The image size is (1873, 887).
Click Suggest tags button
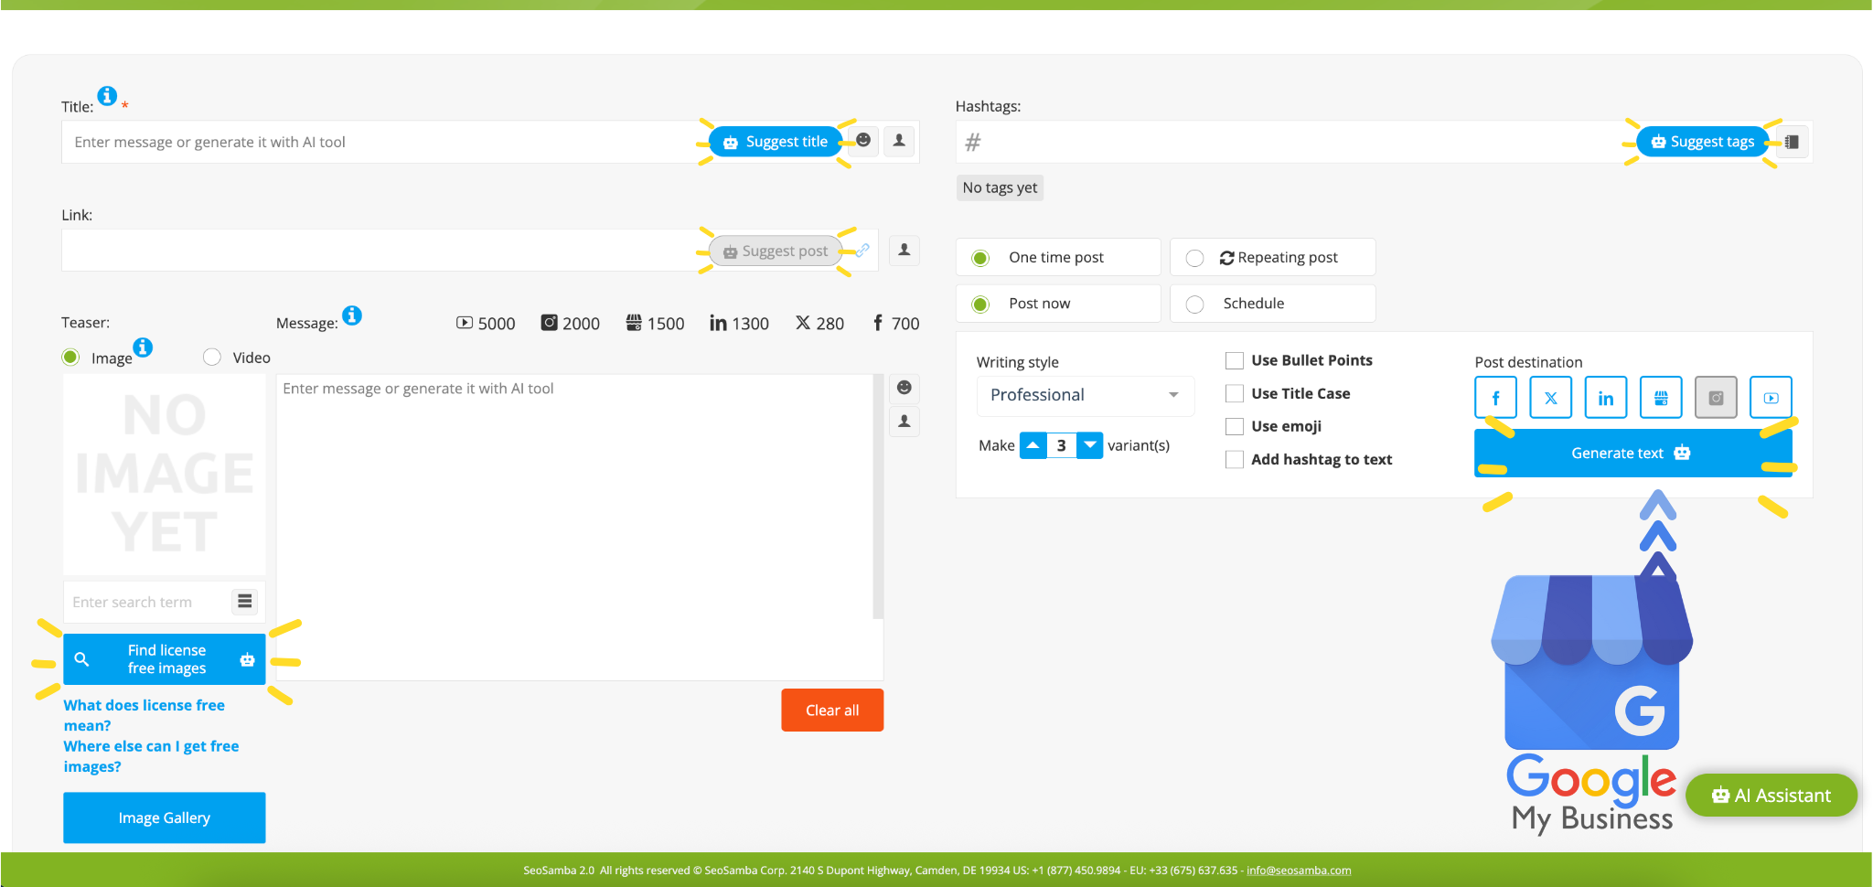tap(1703, 142)
